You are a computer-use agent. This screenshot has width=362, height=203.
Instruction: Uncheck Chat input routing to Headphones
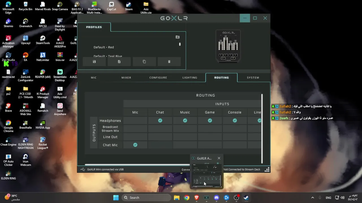point(160,120)
